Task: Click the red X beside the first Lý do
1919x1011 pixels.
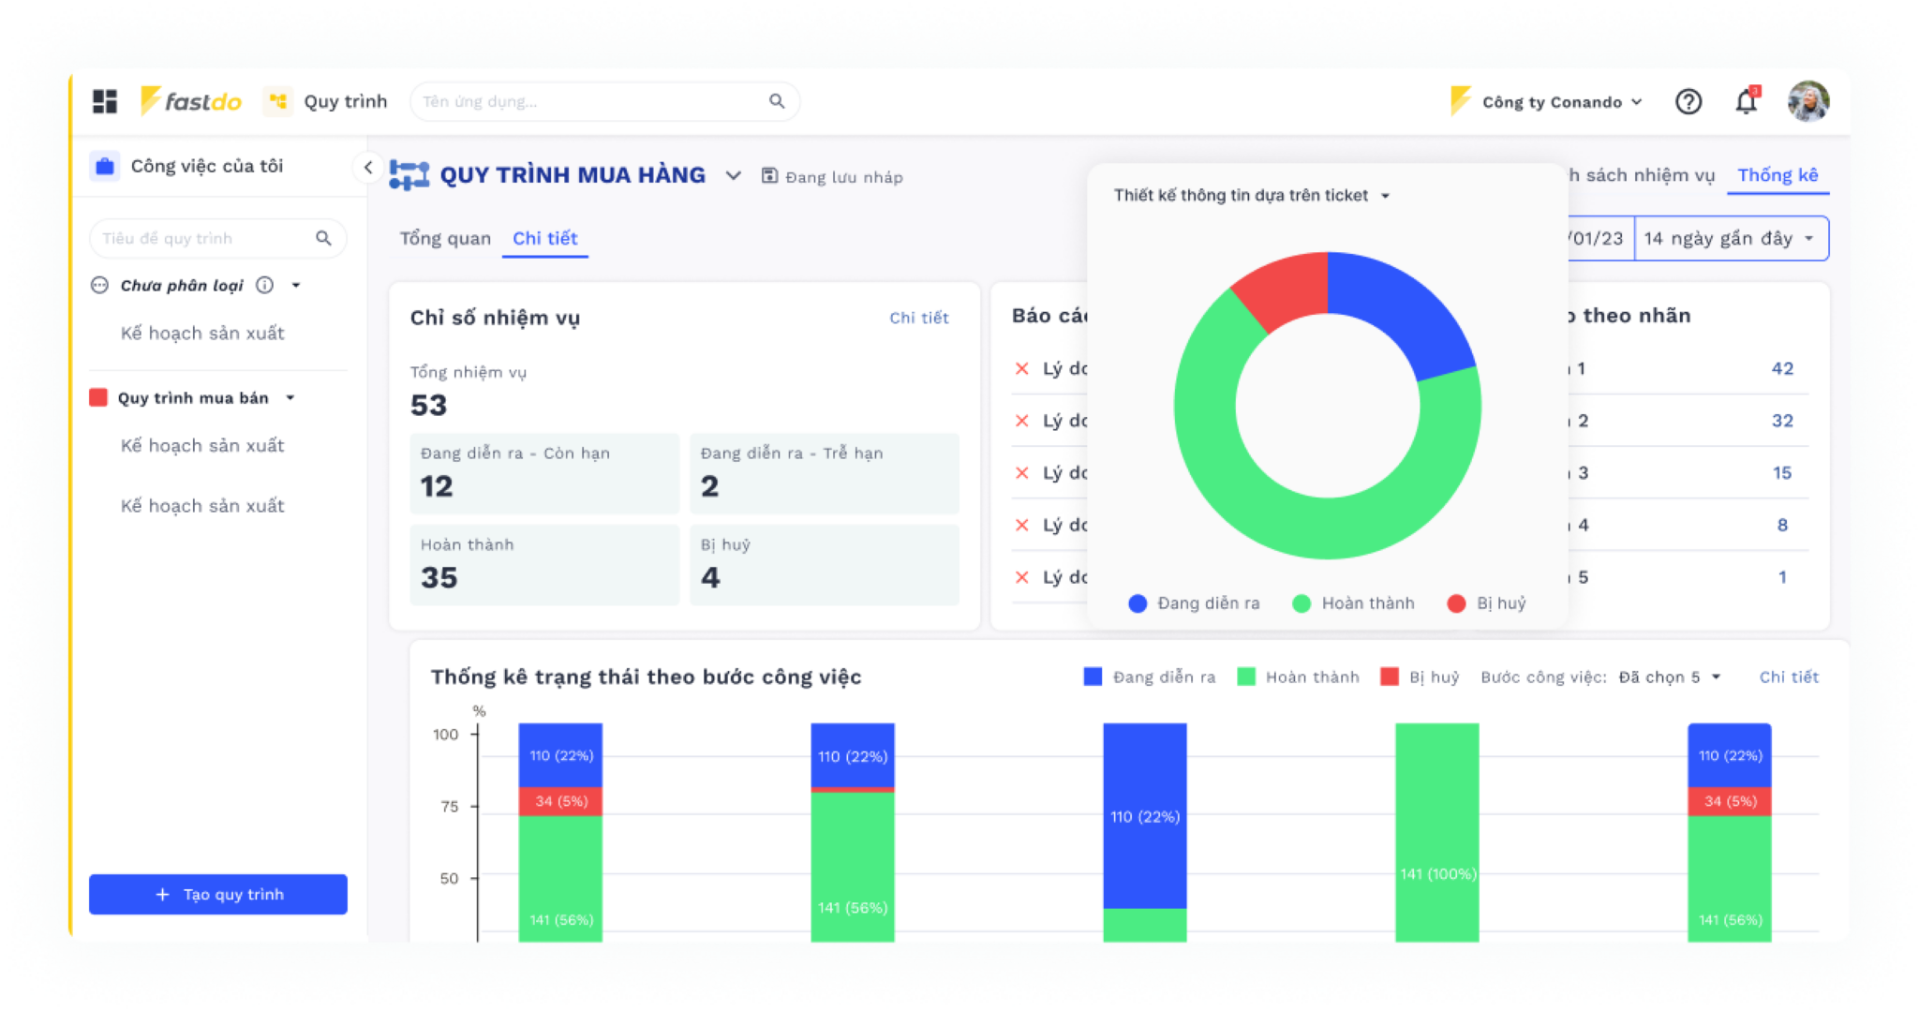Action: (x=1021, y=369)
